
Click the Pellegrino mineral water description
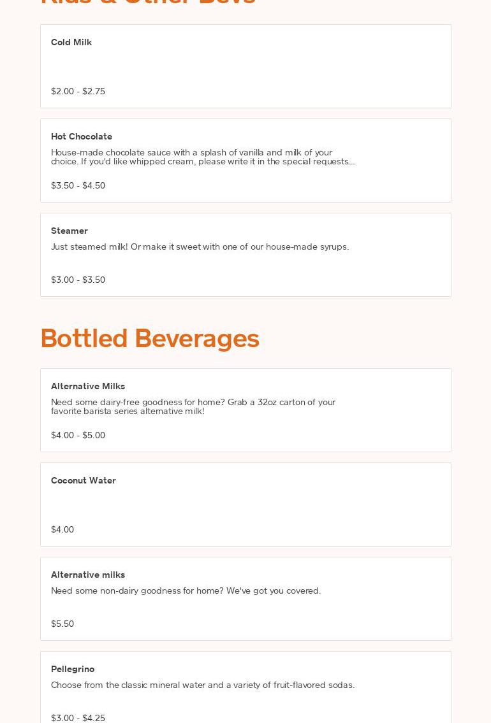click(203, 685)
